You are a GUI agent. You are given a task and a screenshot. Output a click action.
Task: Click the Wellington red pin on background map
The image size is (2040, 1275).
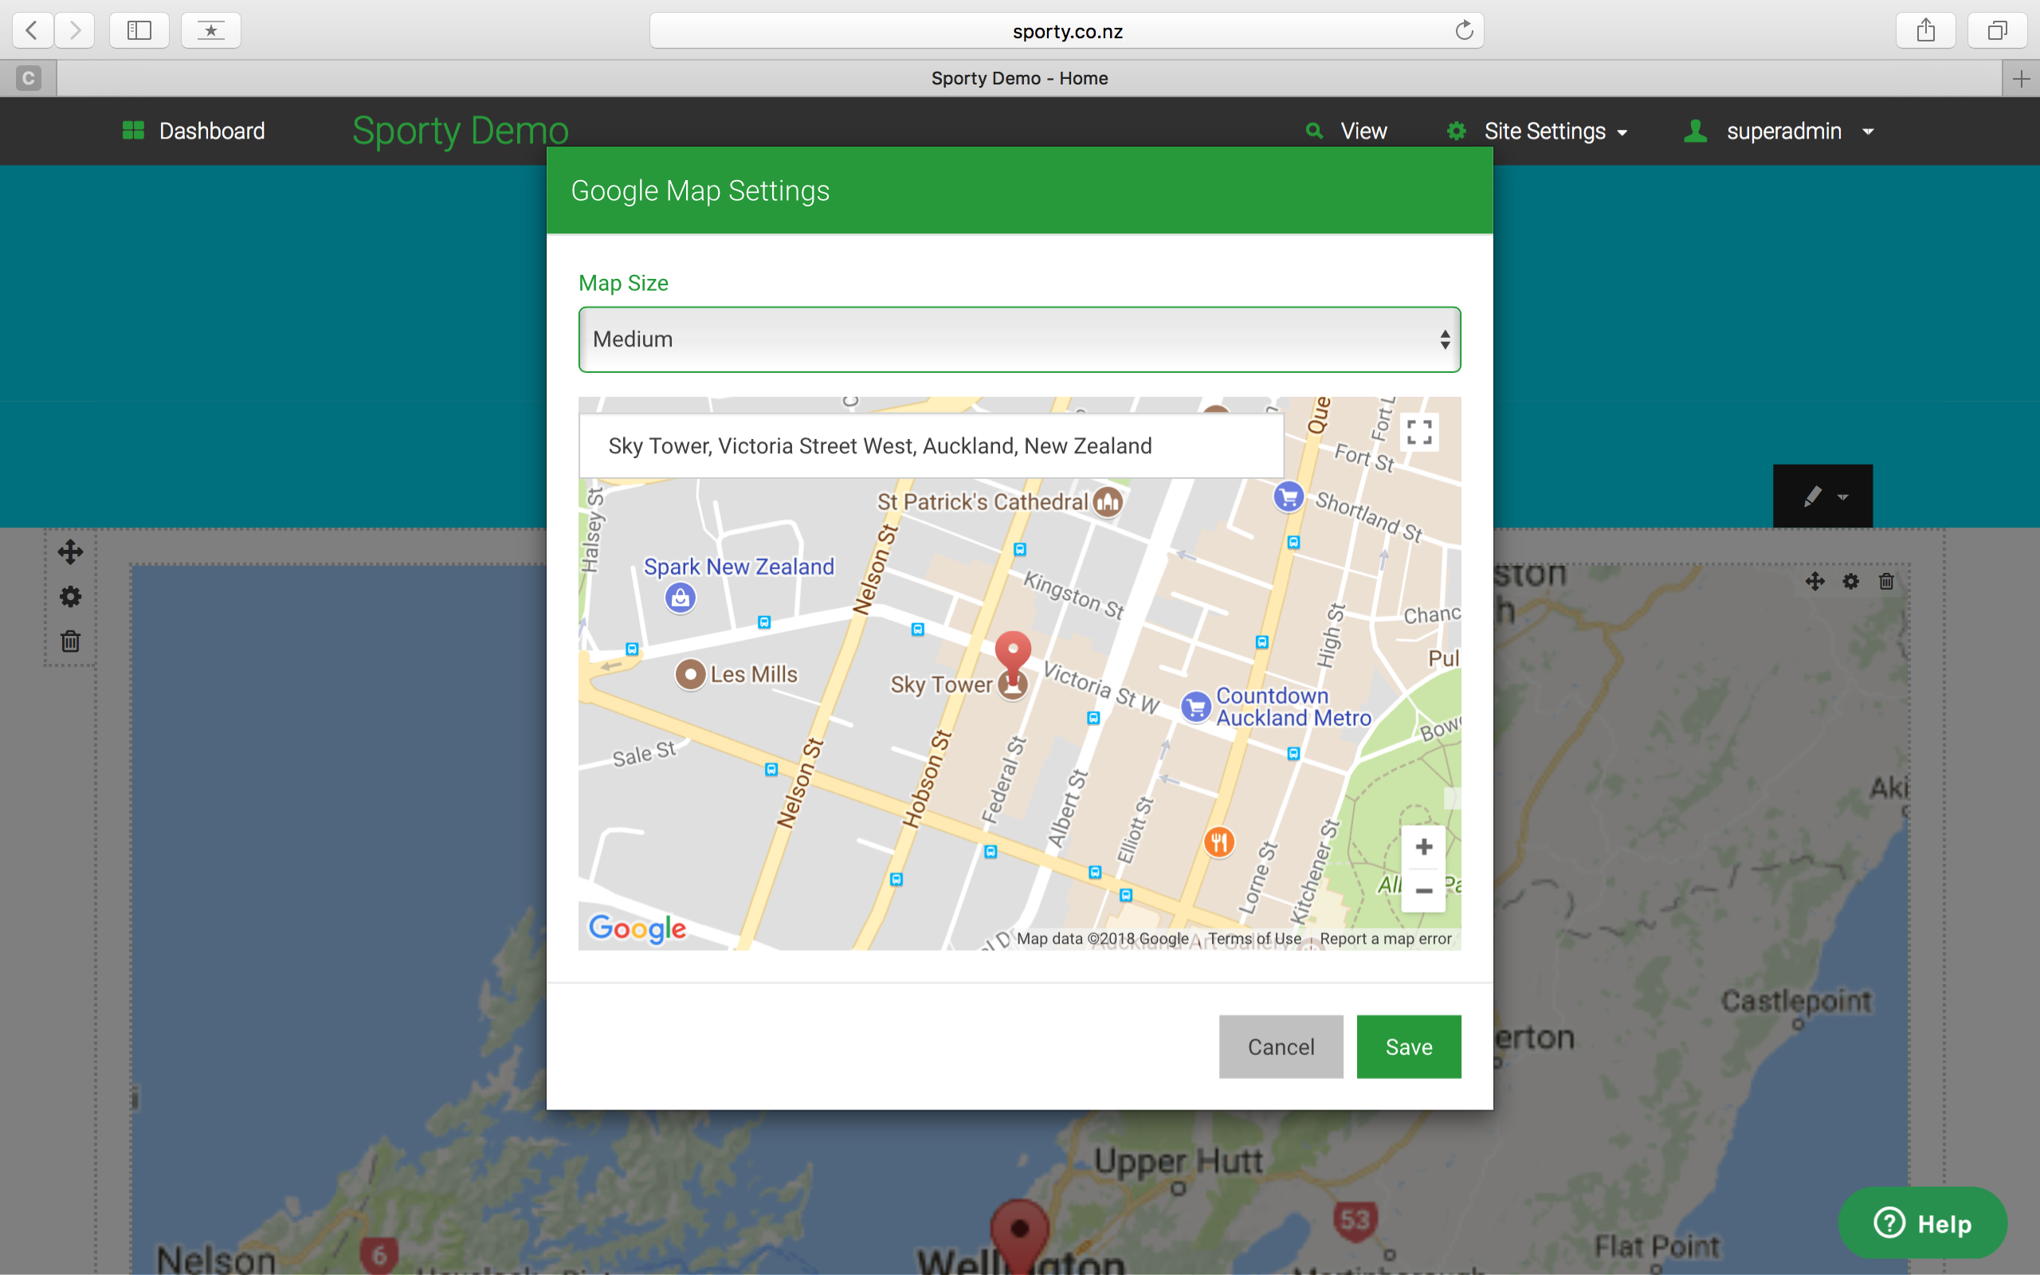click(1019, 1236)
